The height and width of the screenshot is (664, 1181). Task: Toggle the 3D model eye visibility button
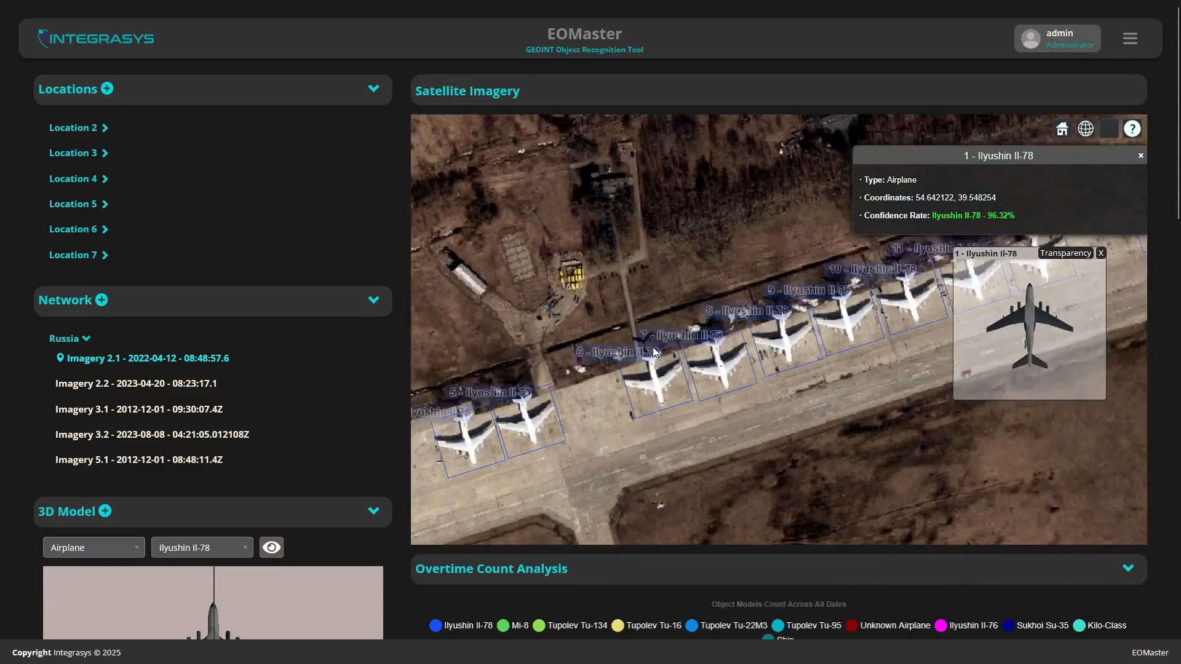pyautogui.click(x=271, y=547)
